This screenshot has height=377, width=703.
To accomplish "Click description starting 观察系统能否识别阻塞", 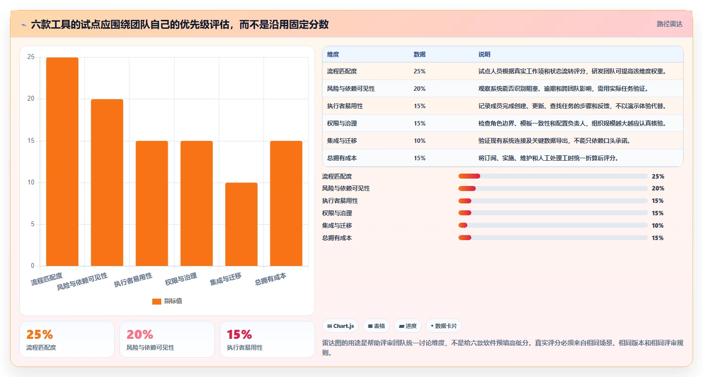I will coord(564,89).
